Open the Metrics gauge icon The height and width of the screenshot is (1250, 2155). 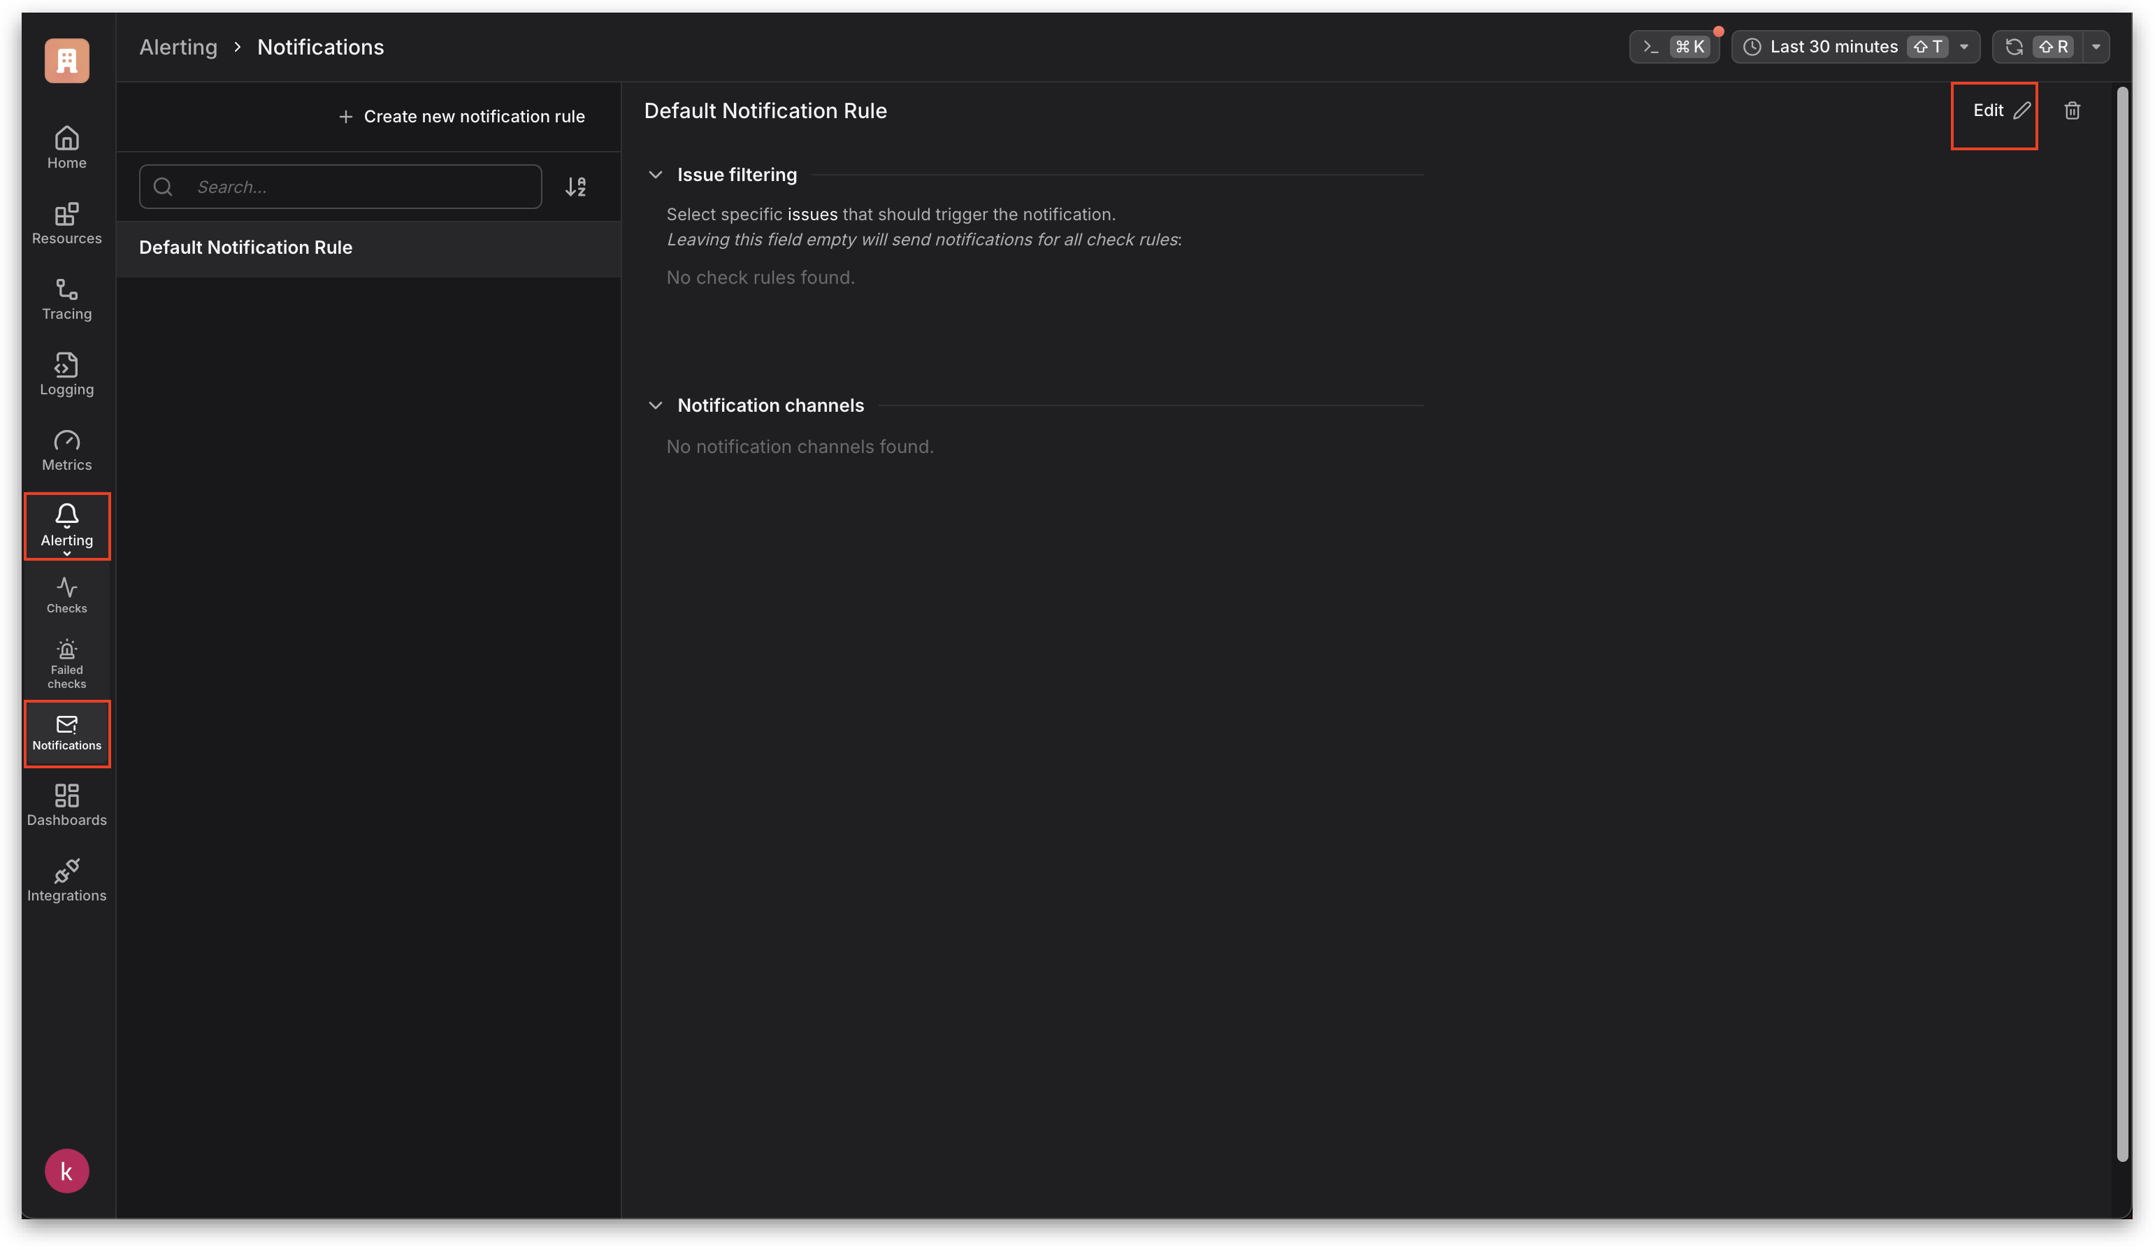pos(66,450)
